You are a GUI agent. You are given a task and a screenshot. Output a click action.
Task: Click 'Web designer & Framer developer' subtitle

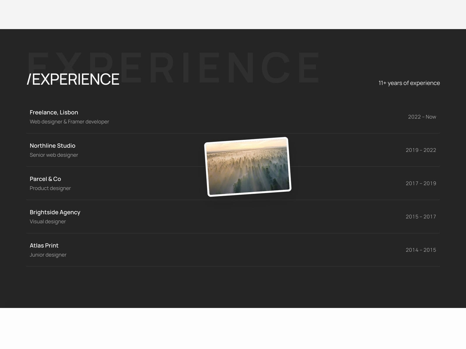point(69,122)
